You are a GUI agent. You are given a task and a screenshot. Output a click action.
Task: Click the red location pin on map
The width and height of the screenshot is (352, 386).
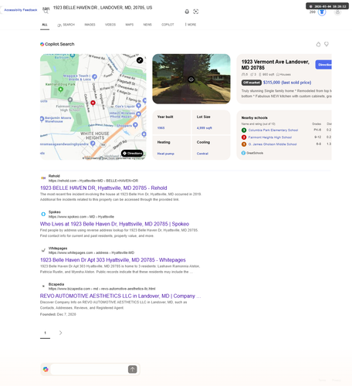click(x=93, y=103)
